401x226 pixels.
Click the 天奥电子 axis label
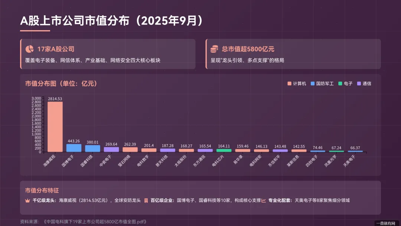coord(349,161)
